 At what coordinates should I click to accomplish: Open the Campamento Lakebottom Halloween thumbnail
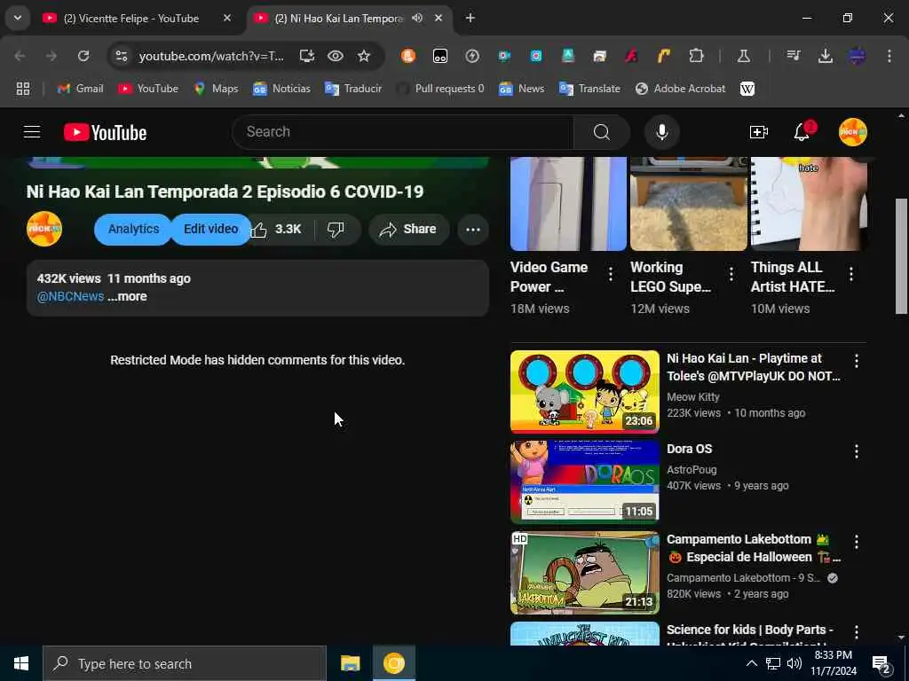coord(584,573)
